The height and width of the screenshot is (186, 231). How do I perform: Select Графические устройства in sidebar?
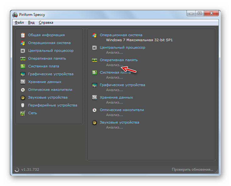51,74
